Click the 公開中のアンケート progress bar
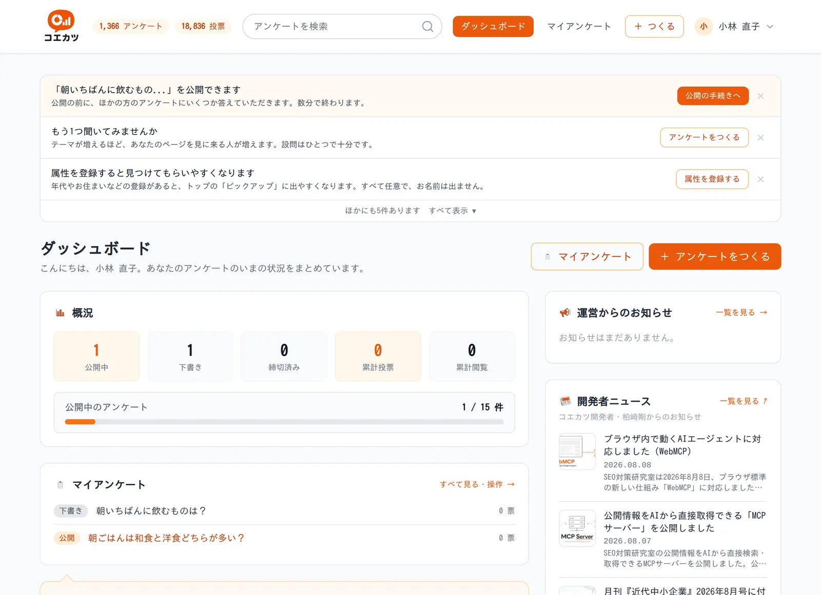The width and height of the screenshot is (821, 595). (x=284, y=422)
